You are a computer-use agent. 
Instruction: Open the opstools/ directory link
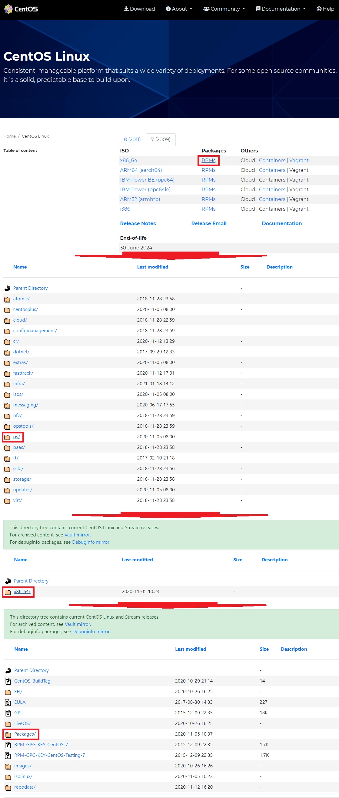(23, 426)
